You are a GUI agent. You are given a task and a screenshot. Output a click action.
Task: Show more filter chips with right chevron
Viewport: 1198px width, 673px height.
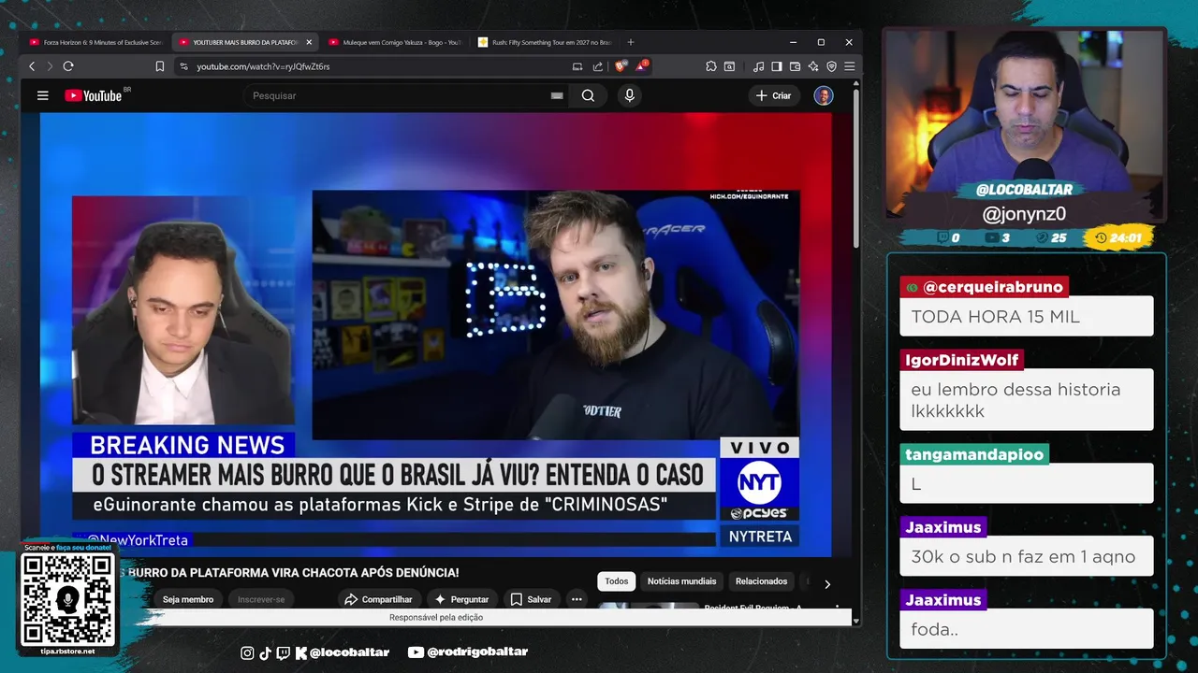click(827, 584)
